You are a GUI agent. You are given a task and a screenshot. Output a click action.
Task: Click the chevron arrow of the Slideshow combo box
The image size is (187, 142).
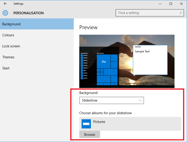point(140,100)
